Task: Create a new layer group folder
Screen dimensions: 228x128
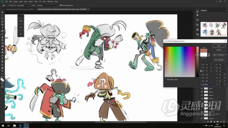Action: (x=218, y=122)
